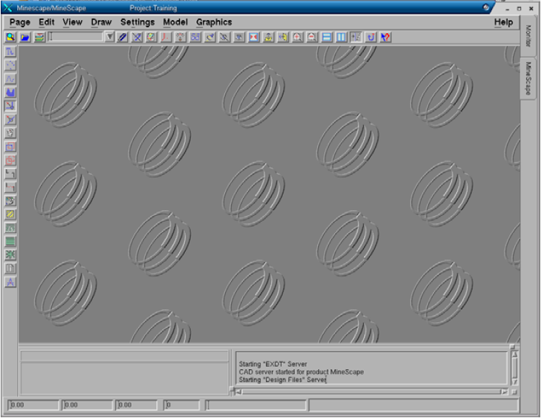Select the dotted points tool in left toolbar
This screenshot has width=541, height=418.
coord(10,65)
